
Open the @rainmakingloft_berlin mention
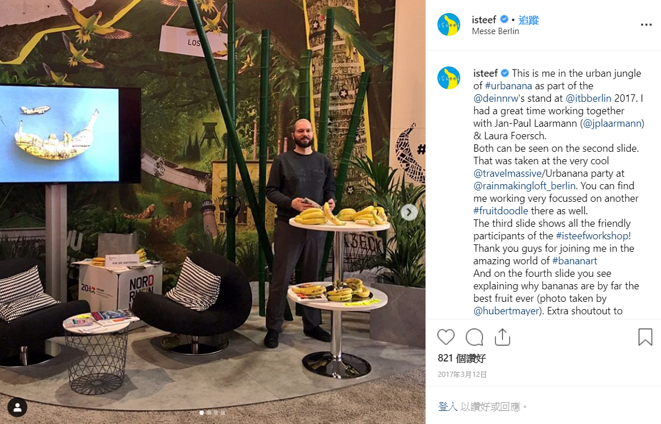(x=524, y=186)
